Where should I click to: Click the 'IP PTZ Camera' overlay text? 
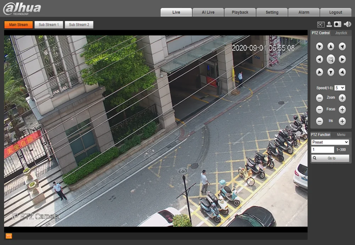click(x=36, y=216)
